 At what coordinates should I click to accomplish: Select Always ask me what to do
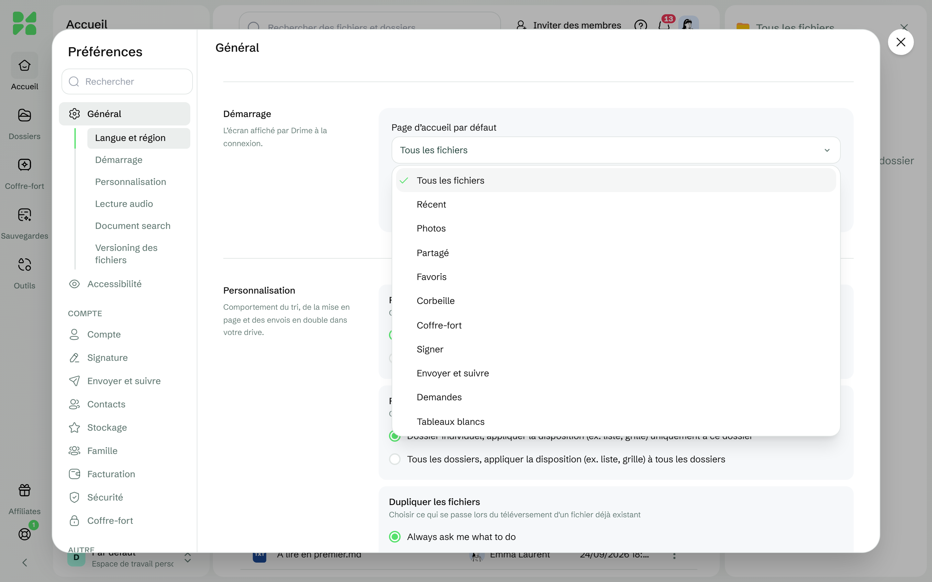395,537
